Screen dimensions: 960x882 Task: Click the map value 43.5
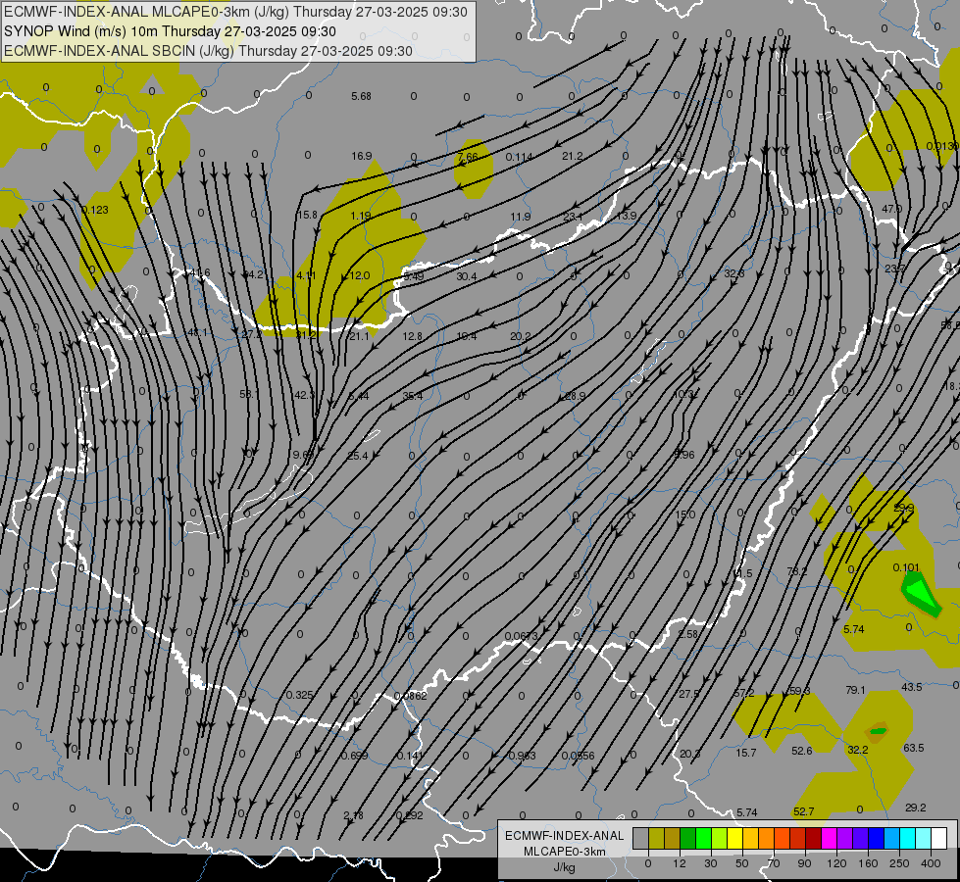tap(912, 687)
